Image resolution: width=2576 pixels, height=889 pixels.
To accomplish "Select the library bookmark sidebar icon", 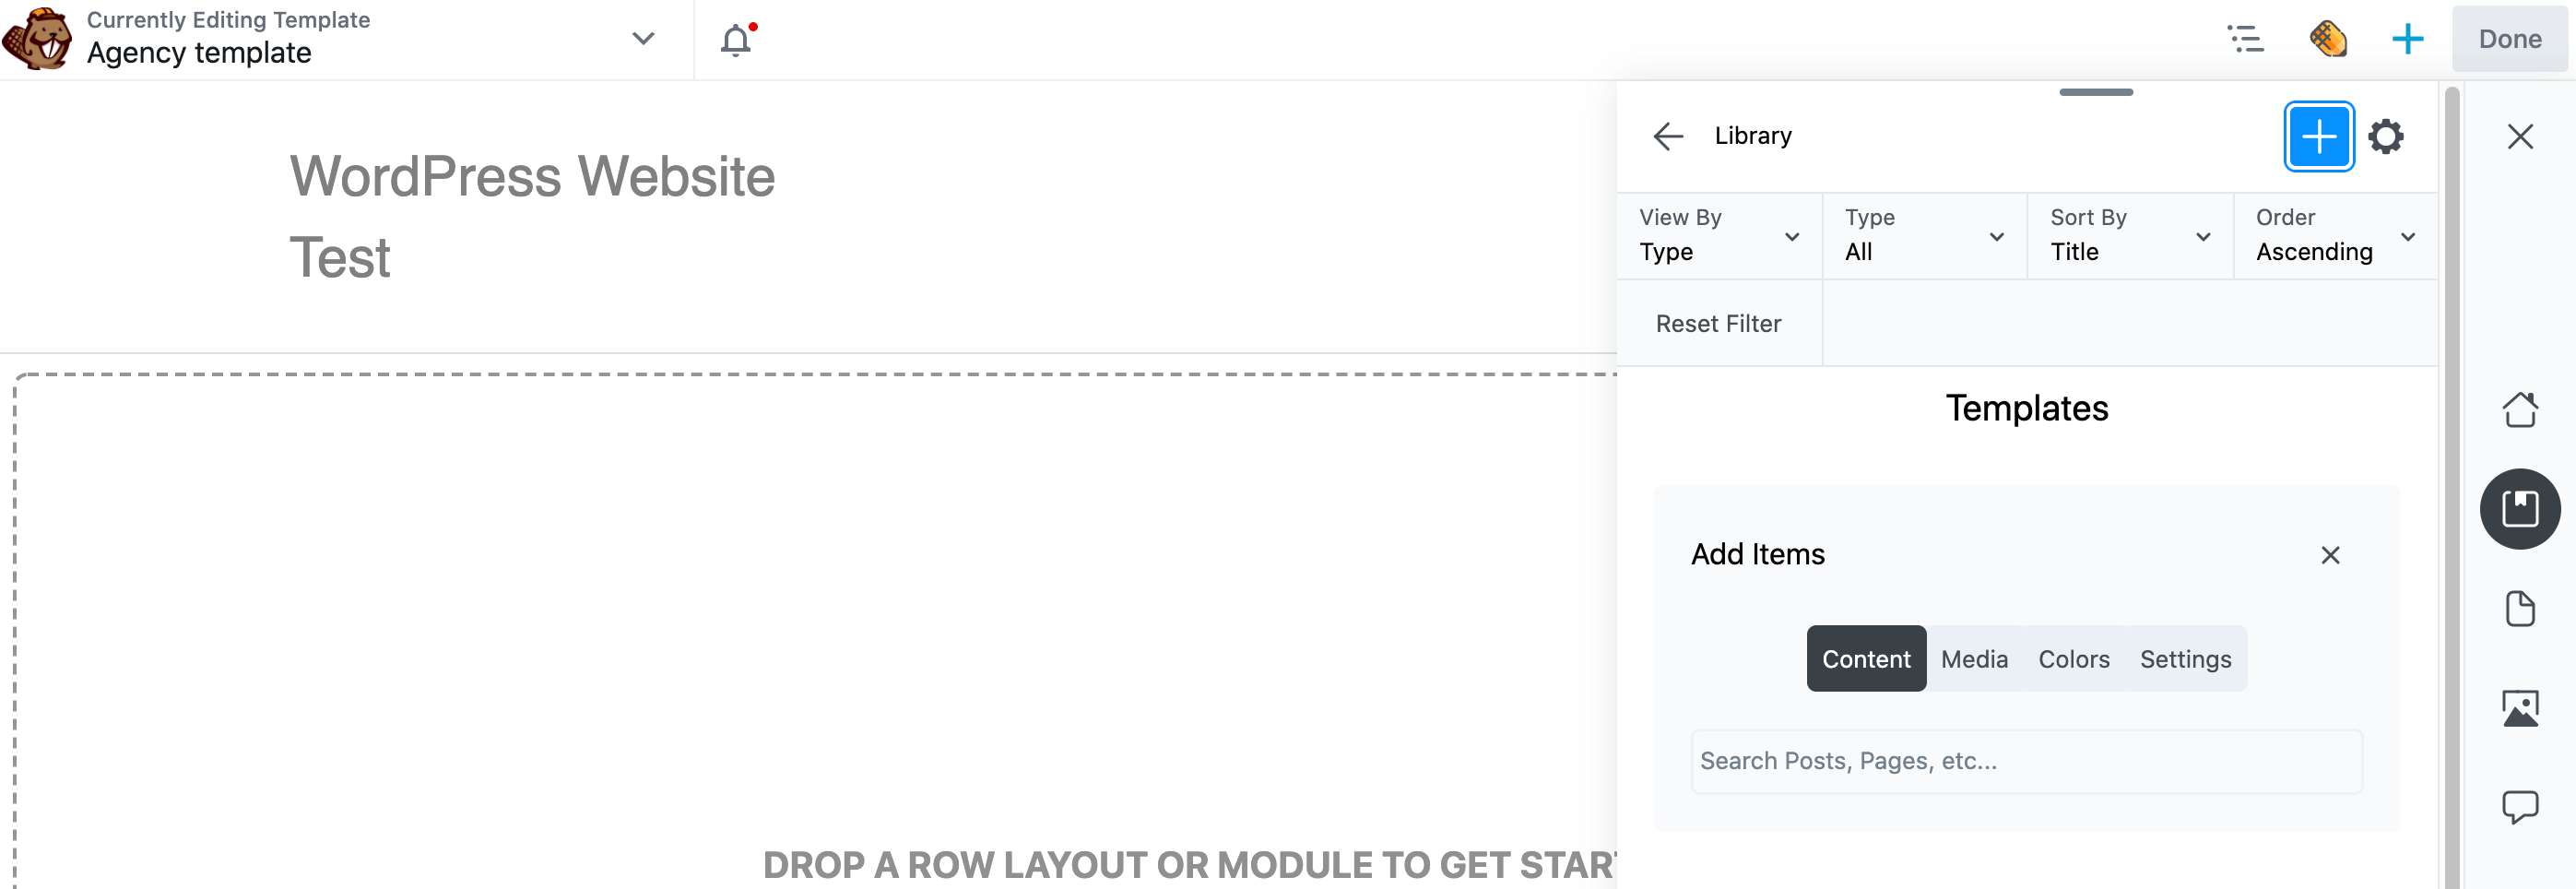I will (2520, 509).
